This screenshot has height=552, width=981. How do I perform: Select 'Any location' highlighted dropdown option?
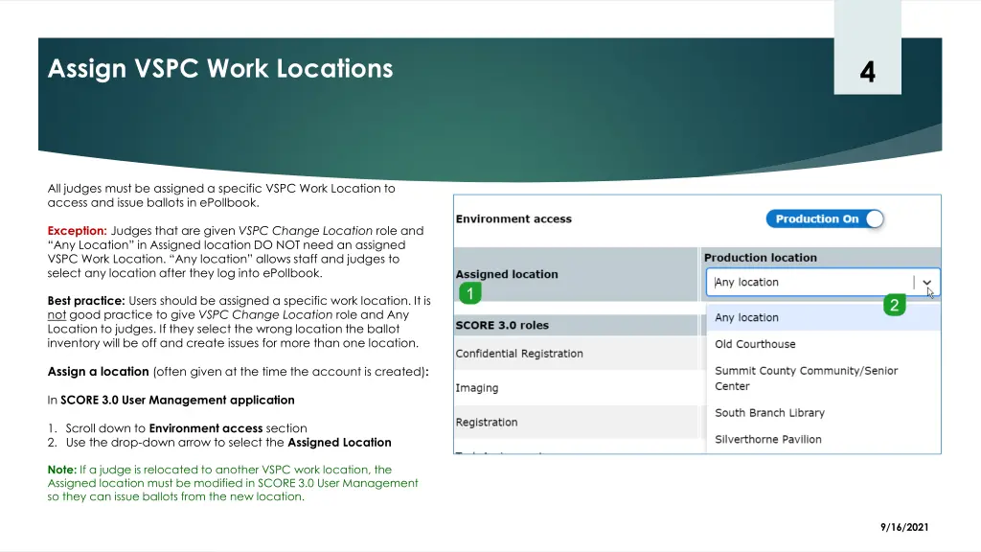pos(747,318)
